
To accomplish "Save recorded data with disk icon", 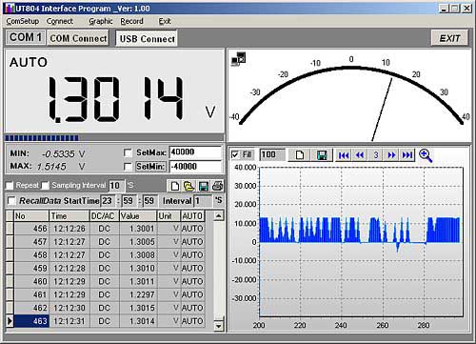I will click(x=204, y=186).
